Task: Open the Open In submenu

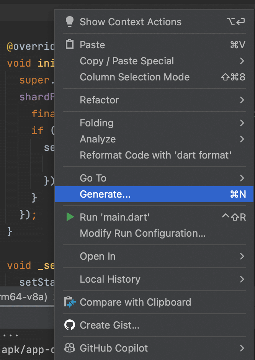Action: (98, 256)
